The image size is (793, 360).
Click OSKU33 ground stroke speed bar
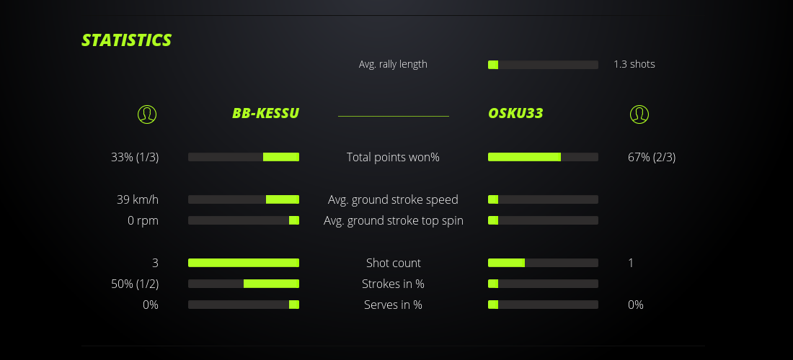[x=543, y=199]
